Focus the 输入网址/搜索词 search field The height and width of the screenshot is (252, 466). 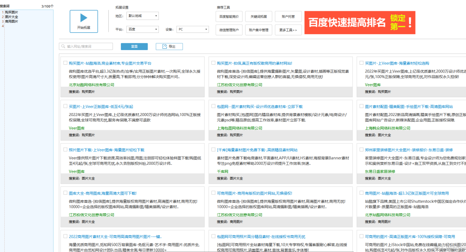pyautogui.click(x=86, y=46)
